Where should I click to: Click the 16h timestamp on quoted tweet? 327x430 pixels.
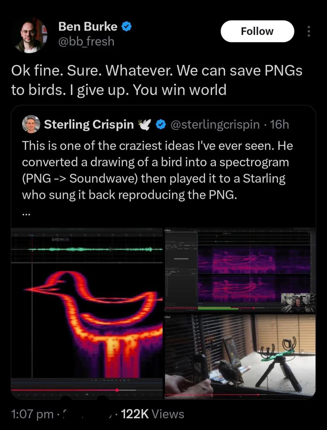[x=279, y=124]
